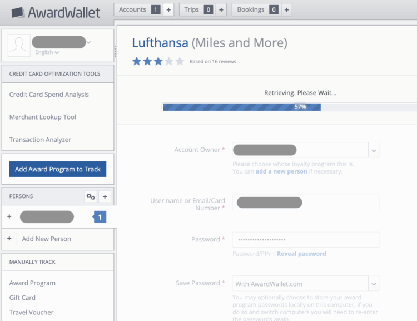Click Retrieving. Please Wait... text

(300, 93)
